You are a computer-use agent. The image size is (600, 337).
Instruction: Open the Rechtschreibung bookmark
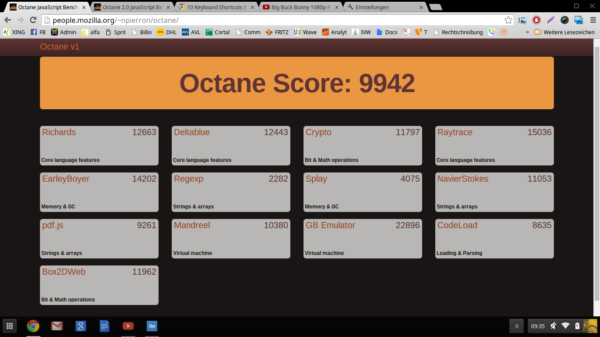point(458,32)
